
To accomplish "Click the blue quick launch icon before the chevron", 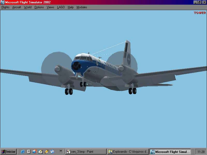I will pyautogui.click(x=53, y=152).
